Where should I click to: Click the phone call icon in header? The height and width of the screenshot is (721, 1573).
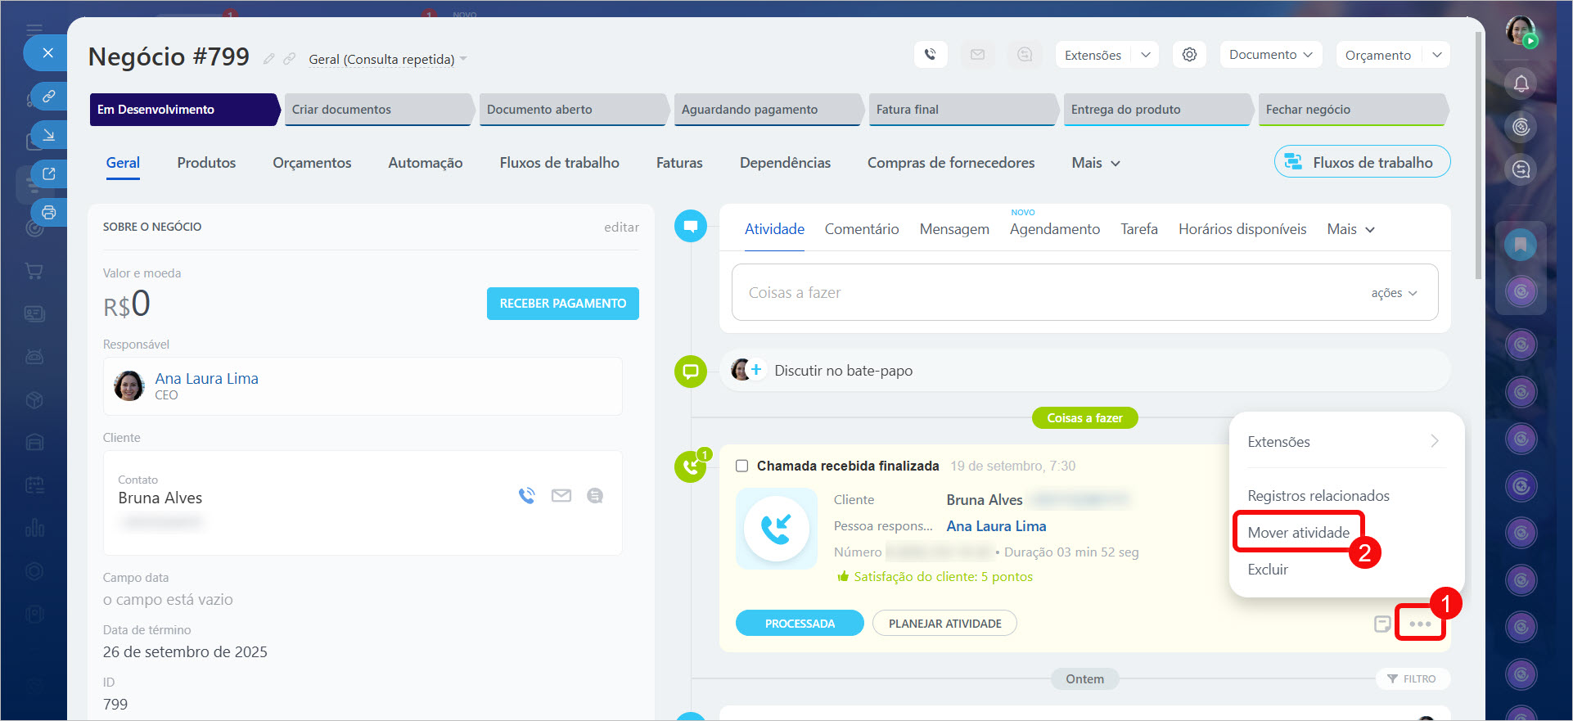pyautogui.click(x=930, y=55)
